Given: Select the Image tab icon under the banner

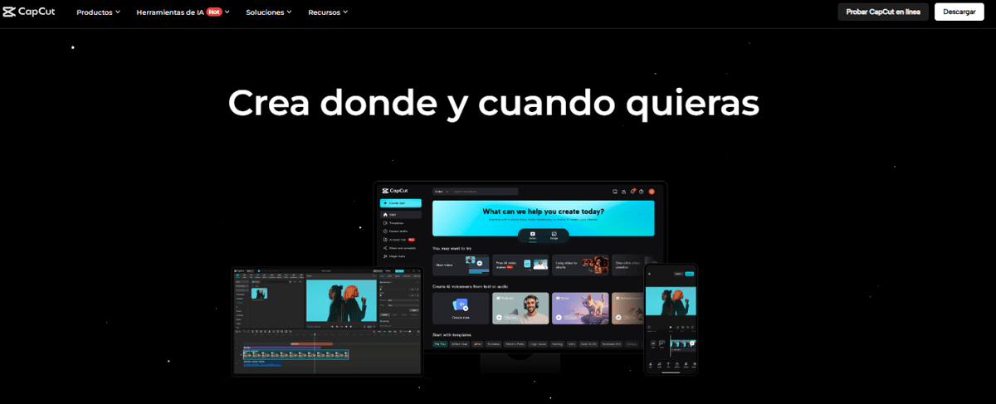Looking at the screenshot, I should [554, 235].
